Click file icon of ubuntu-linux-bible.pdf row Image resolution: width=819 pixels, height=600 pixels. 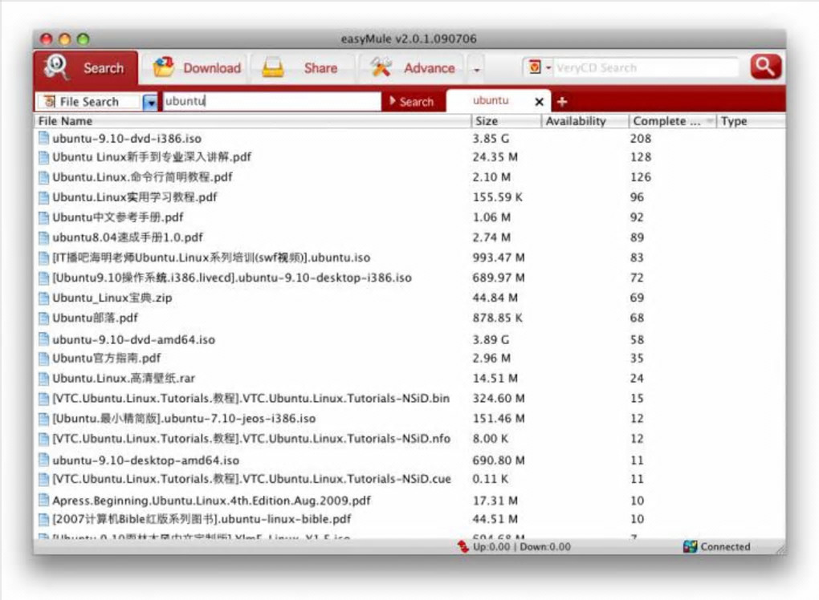(x=44, y=520)
